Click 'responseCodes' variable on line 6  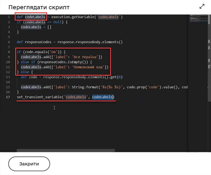click(x=38, y=42)
